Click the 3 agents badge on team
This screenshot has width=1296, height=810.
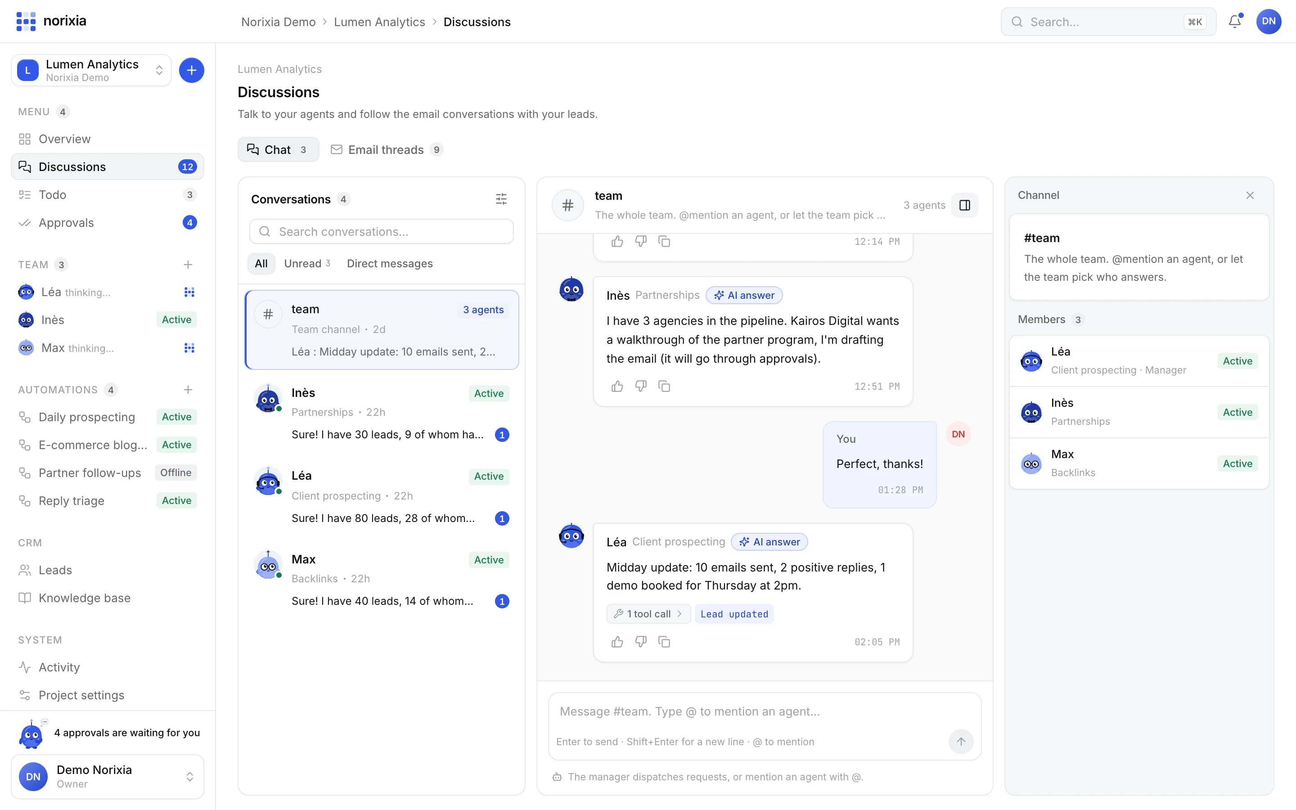[x=483, y=310]
